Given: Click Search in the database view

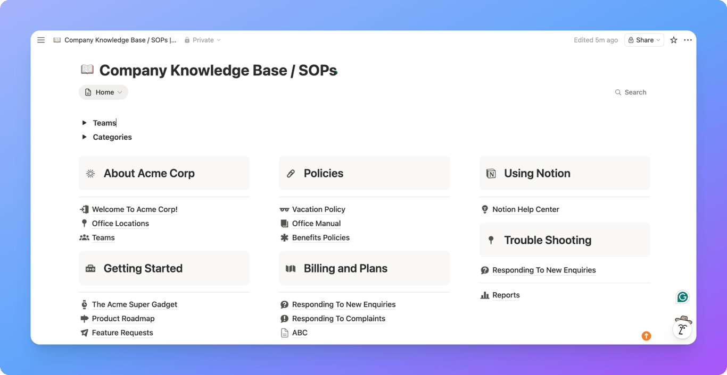Looking at the screenshot, I should (631, 92).
